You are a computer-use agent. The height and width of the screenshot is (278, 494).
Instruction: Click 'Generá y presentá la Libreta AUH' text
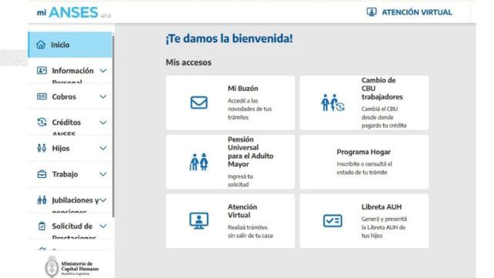tap(384, 227)
